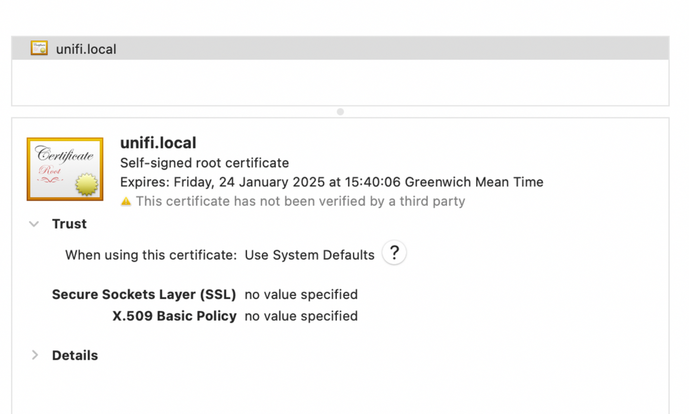
Task: Collapse the Trust section chevron
Action: coord(34,224)
